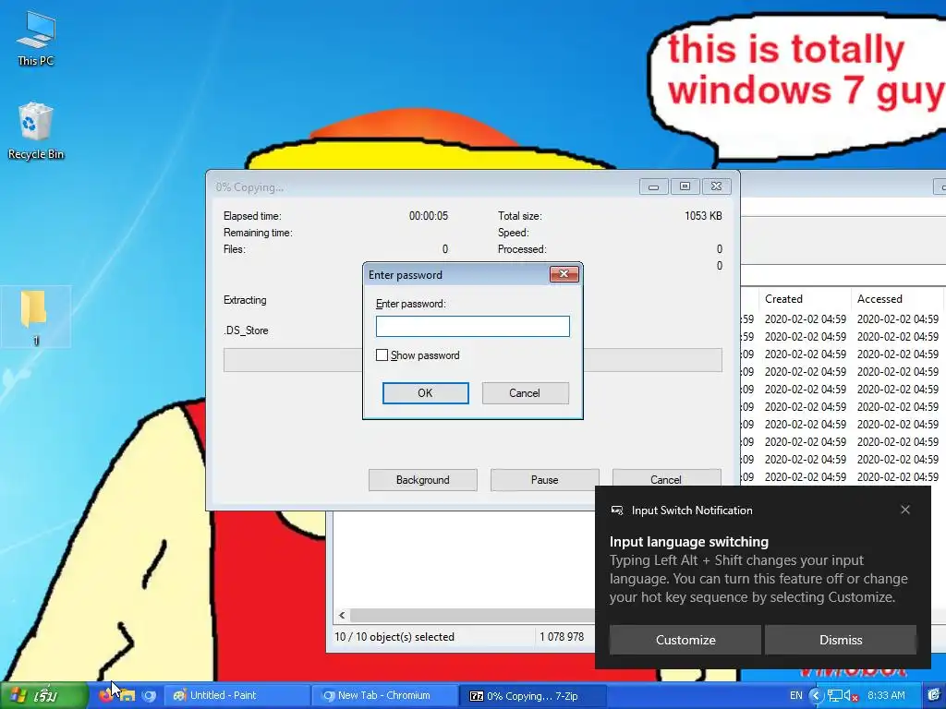Switch to New Tab - Chromium taskbar button

pos(385,696)
